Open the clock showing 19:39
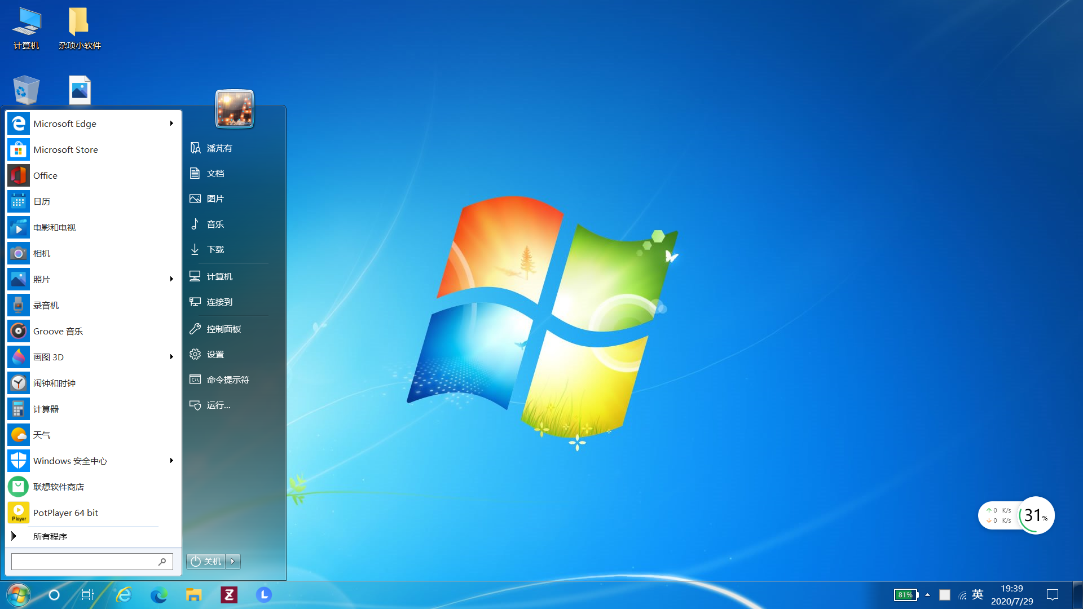The height and width of the screenshot is (609, 1083). [1012, 595]
